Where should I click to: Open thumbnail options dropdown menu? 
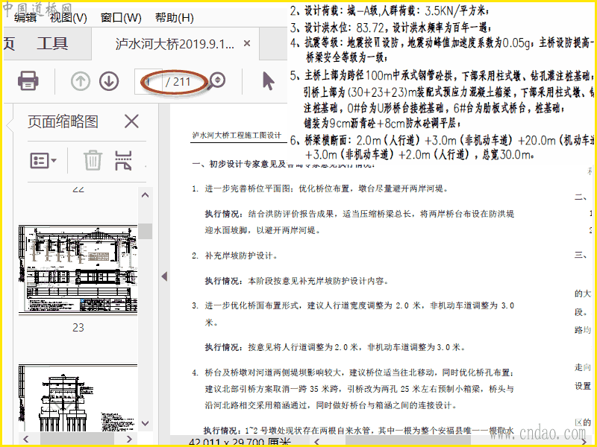43,160
